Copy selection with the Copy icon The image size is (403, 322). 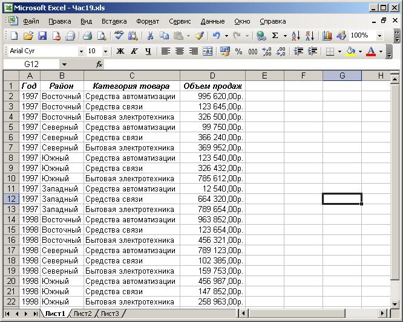pyautogui.click(x=164, y=36)
